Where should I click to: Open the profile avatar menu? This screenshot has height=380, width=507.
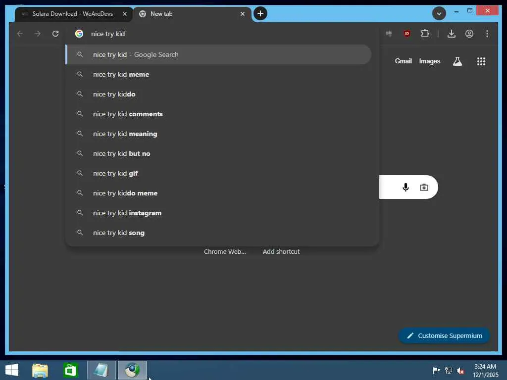point(469,34)
